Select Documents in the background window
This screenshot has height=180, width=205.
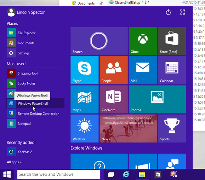tap(83, 3)
